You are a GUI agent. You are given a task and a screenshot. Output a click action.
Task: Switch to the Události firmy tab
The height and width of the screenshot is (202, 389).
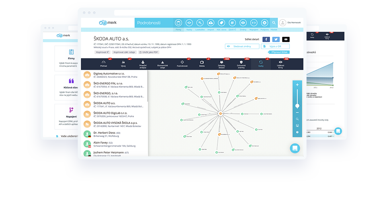(280, 64)
